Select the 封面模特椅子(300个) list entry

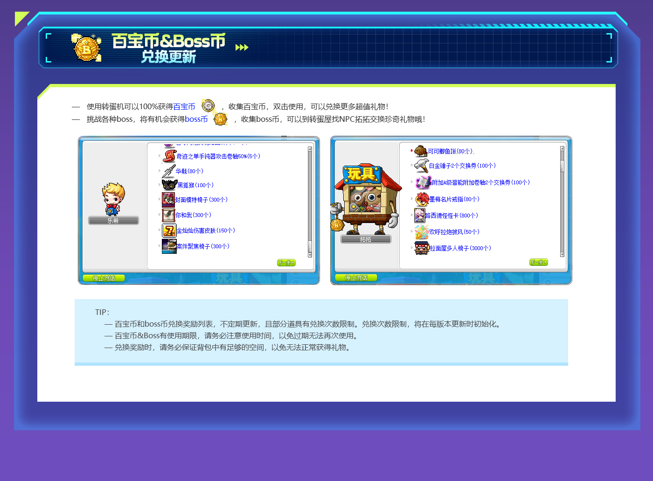[201, 200]
